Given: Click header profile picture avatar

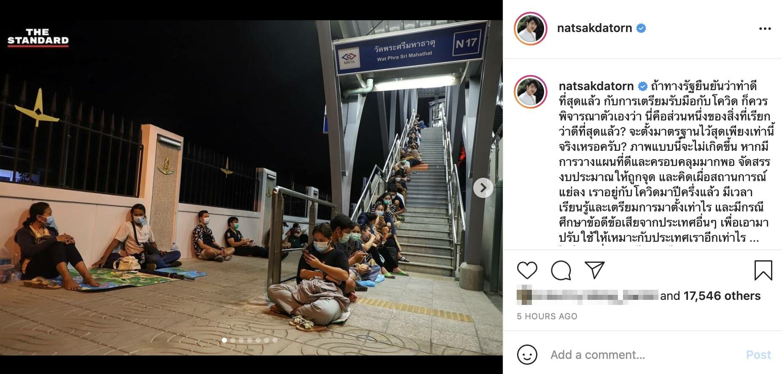Looking at the screenshot, I should coord(530,29).
